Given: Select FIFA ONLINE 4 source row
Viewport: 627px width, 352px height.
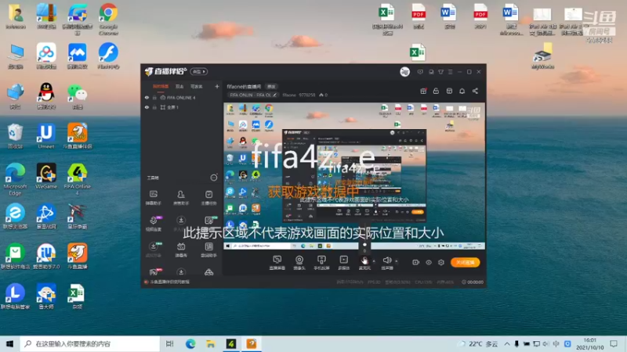Looking at the screenshot, I should 182,97.
